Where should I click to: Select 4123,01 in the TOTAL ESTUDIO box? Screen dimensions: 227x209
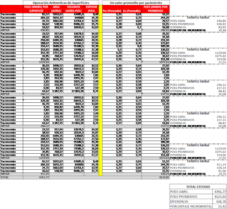pos(220,197)
